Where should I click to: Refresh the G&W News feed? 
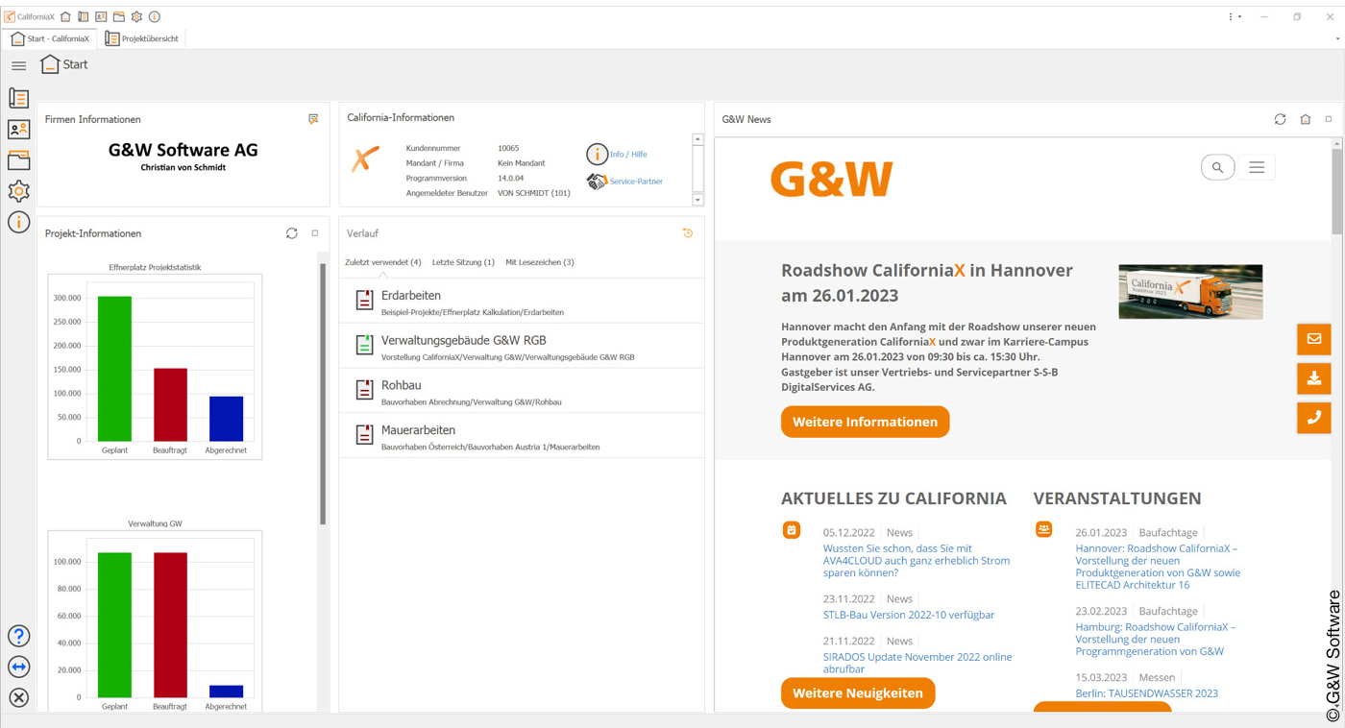click(1280, 118)
